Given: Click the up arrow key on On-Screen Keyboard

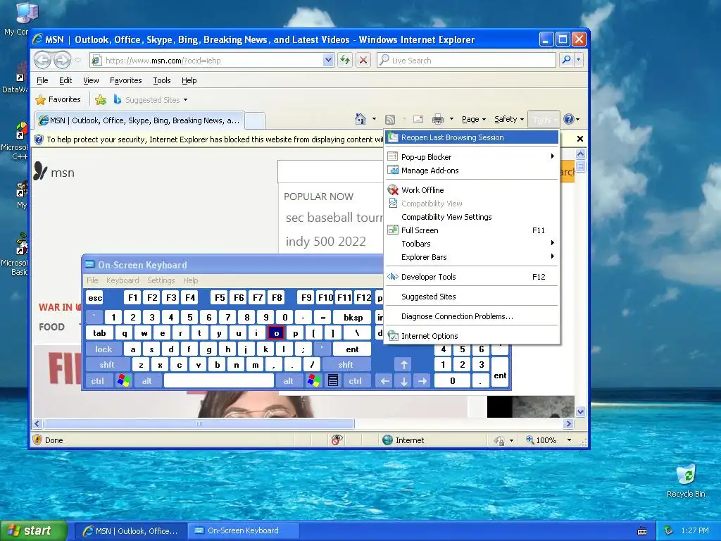Looking at the screenshot, I should click(x=403, y=365).
